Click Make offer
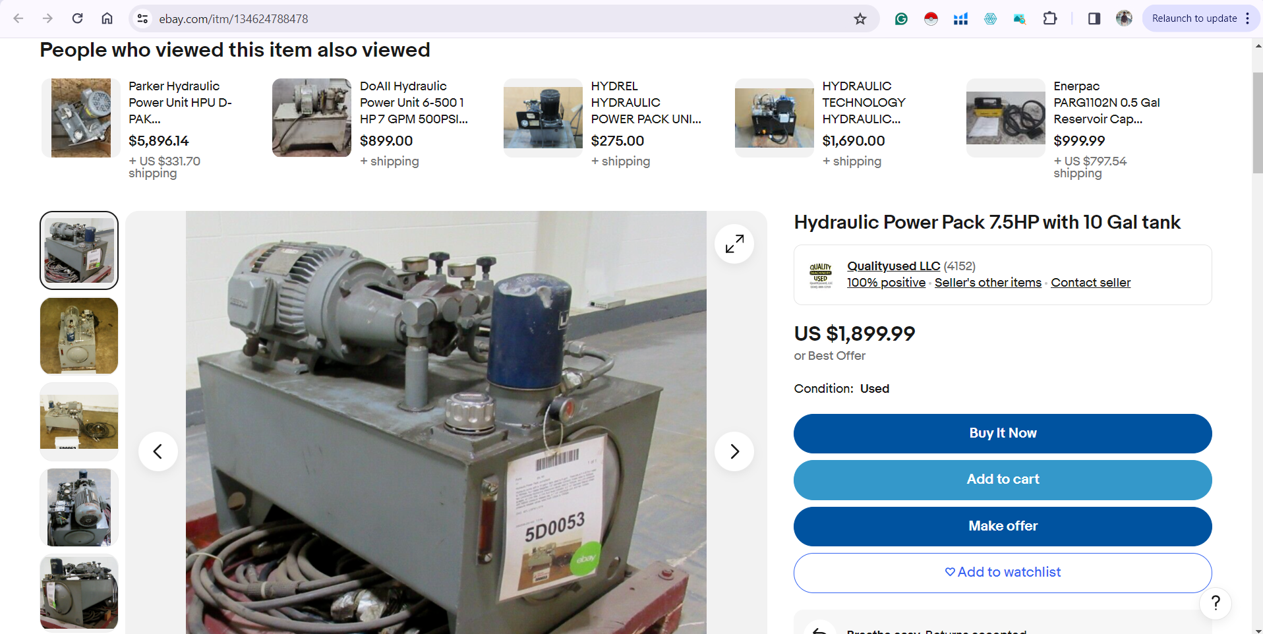The height and width of the screenshot is (634, 1263). (x=1003, y=527)
